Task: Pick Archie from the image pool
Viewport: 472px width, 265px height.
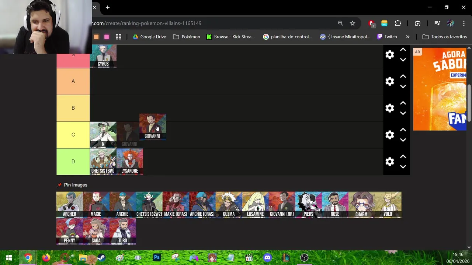Action: tap(122, 205)
